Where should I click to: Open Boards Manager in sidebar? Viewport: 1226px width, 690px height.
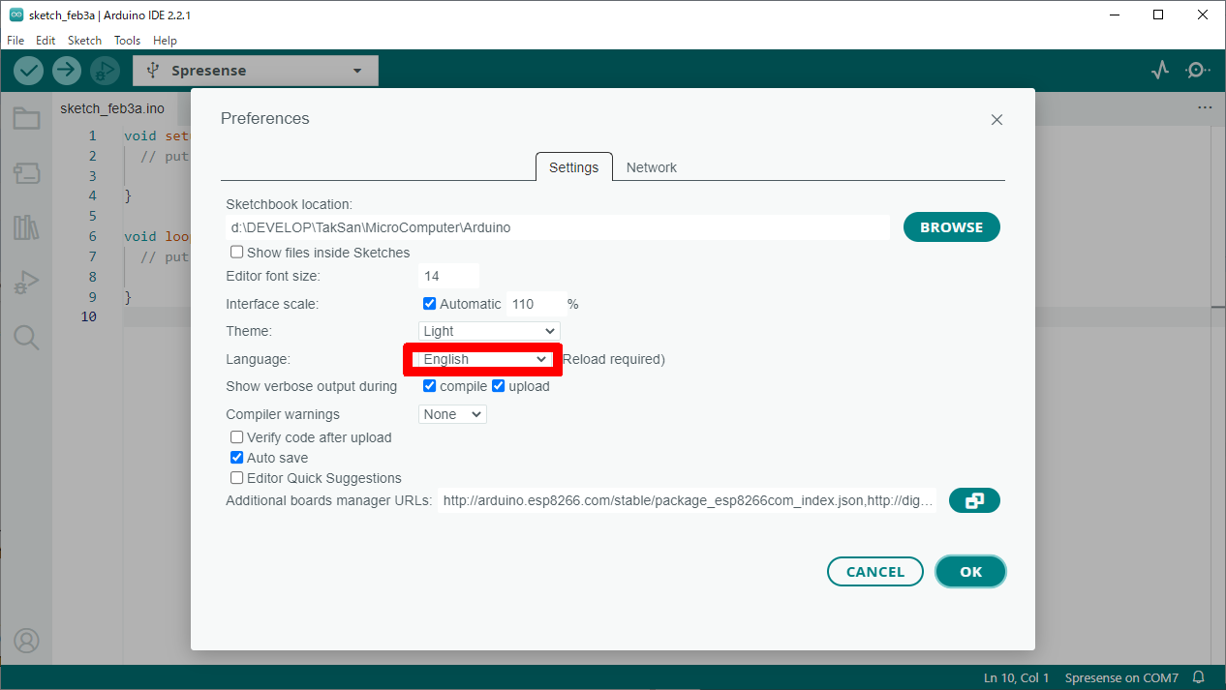click(x=26, y=174)
